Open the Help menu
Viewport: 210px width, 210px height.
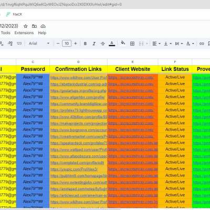[42, 33]
